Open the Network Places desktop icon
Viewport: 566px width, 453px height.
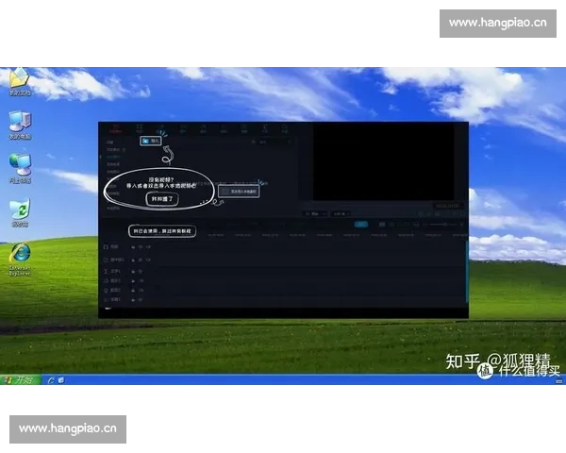(x=19, y=164)
